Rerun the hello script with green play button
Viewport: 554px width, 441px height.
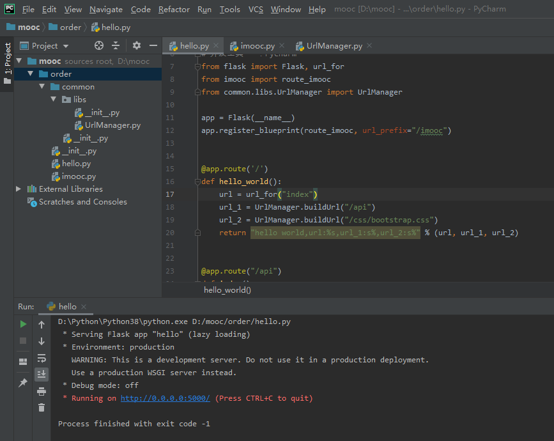pos(23,325)
